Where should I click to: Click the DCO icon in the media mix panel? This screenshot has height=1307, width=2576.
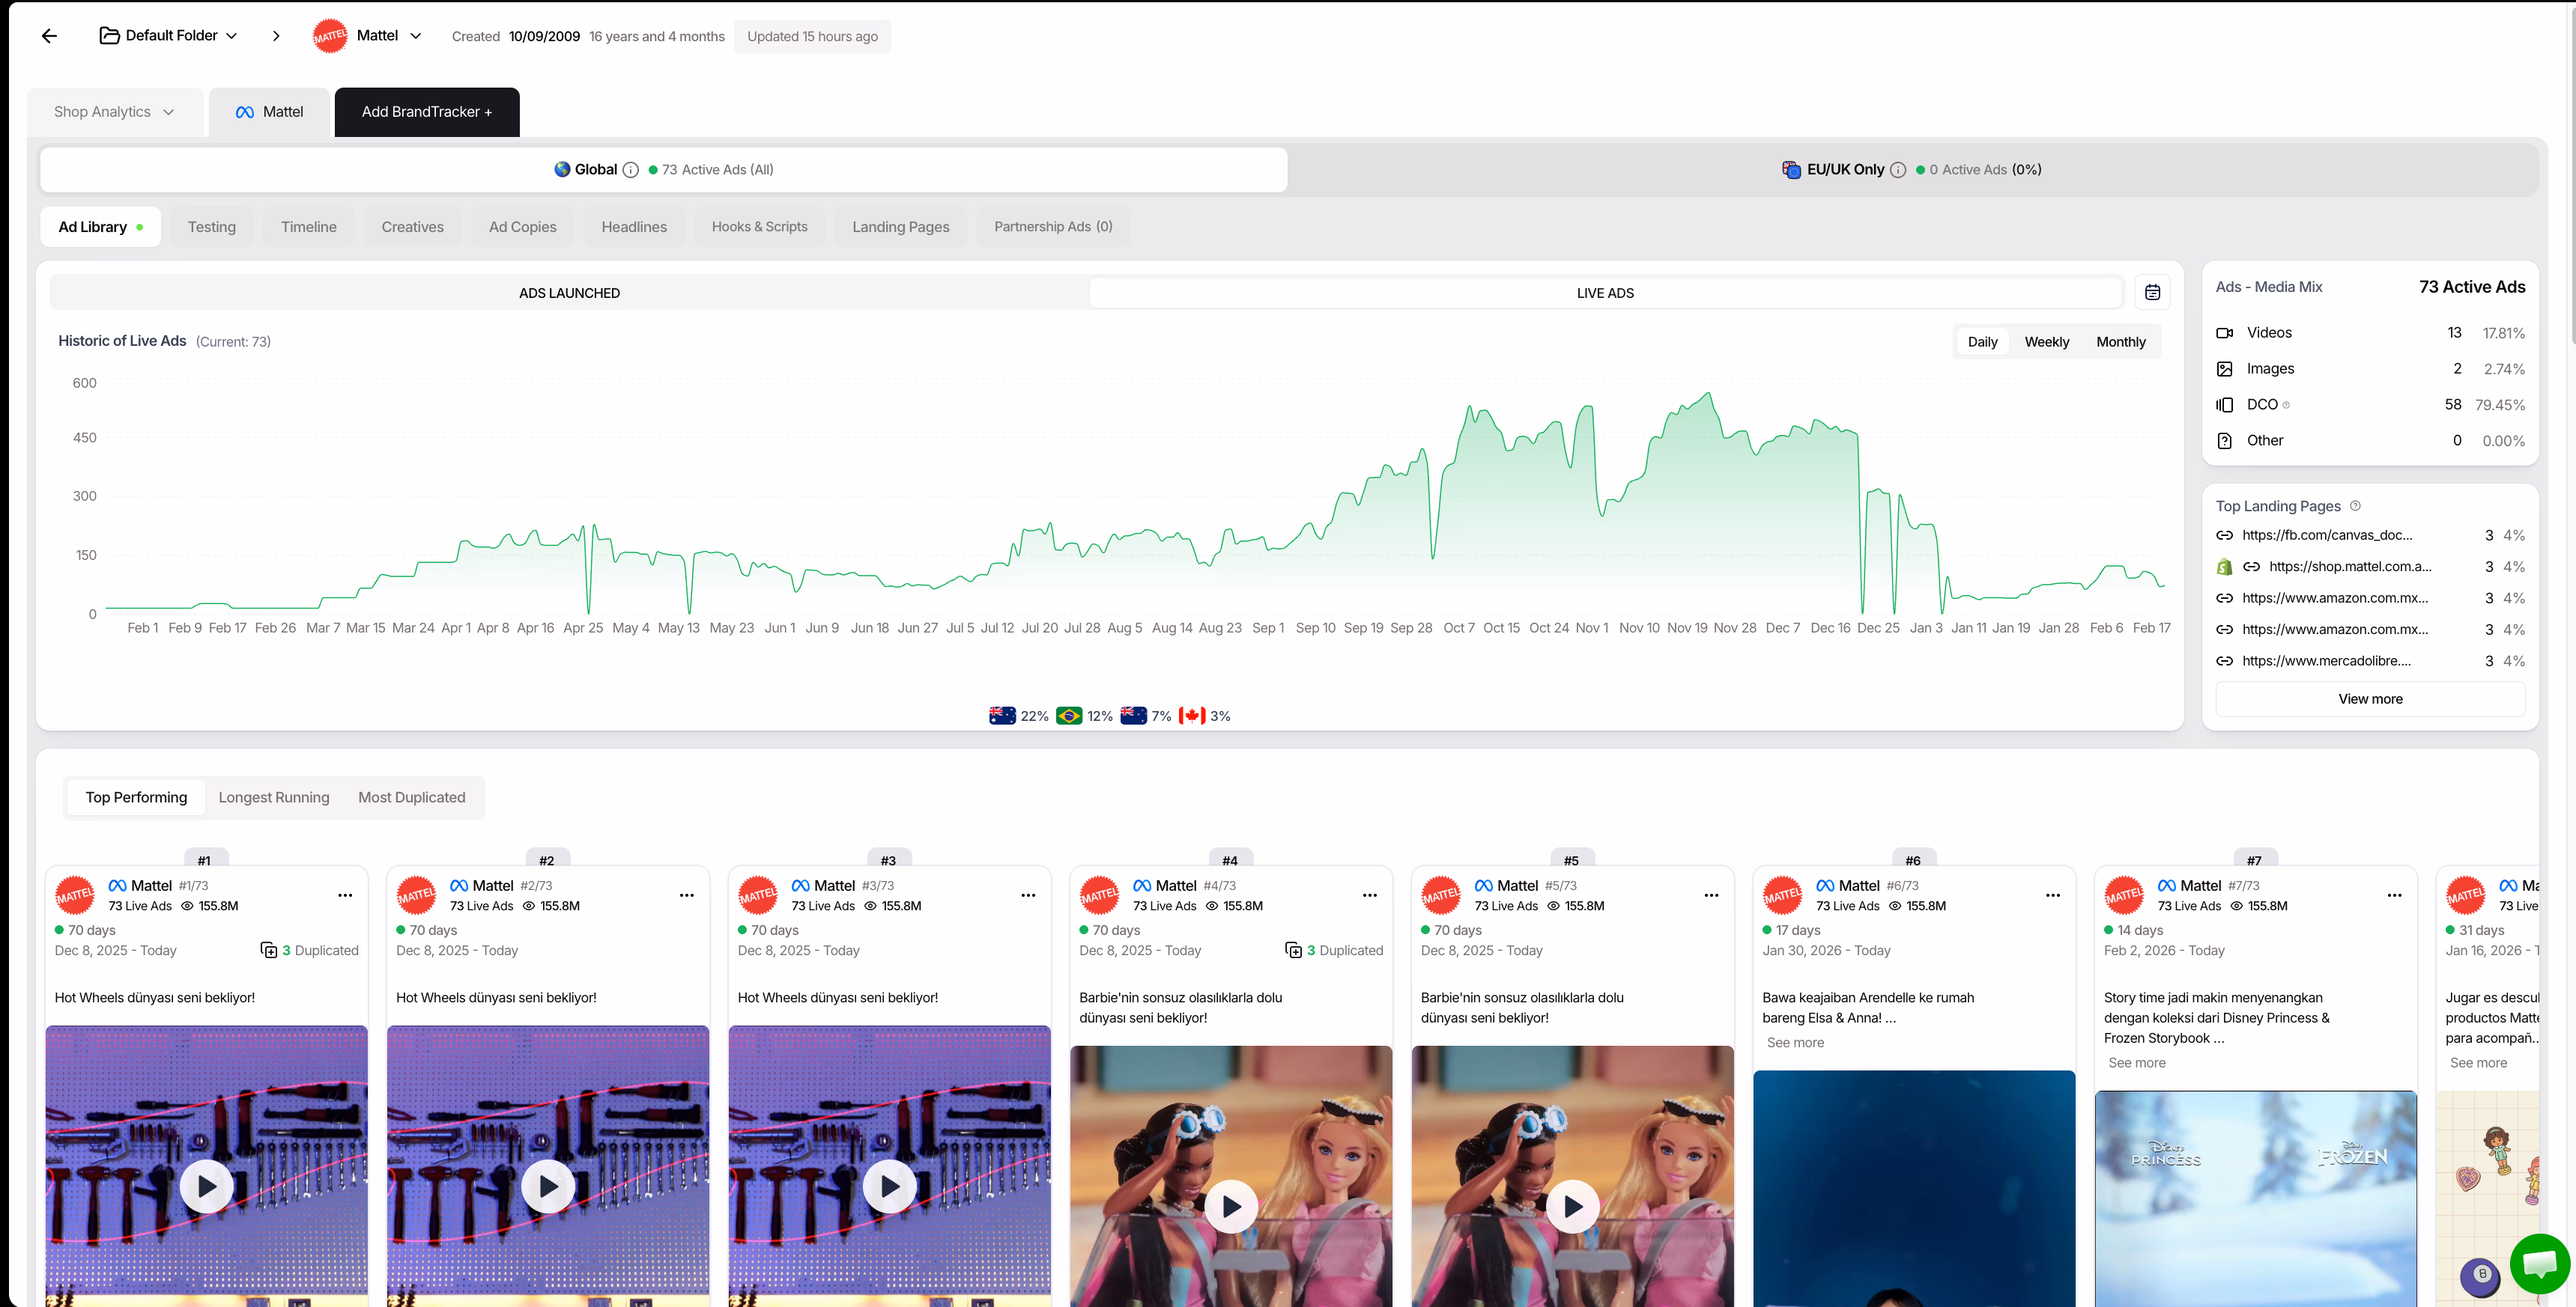[x=2224, y=403]
